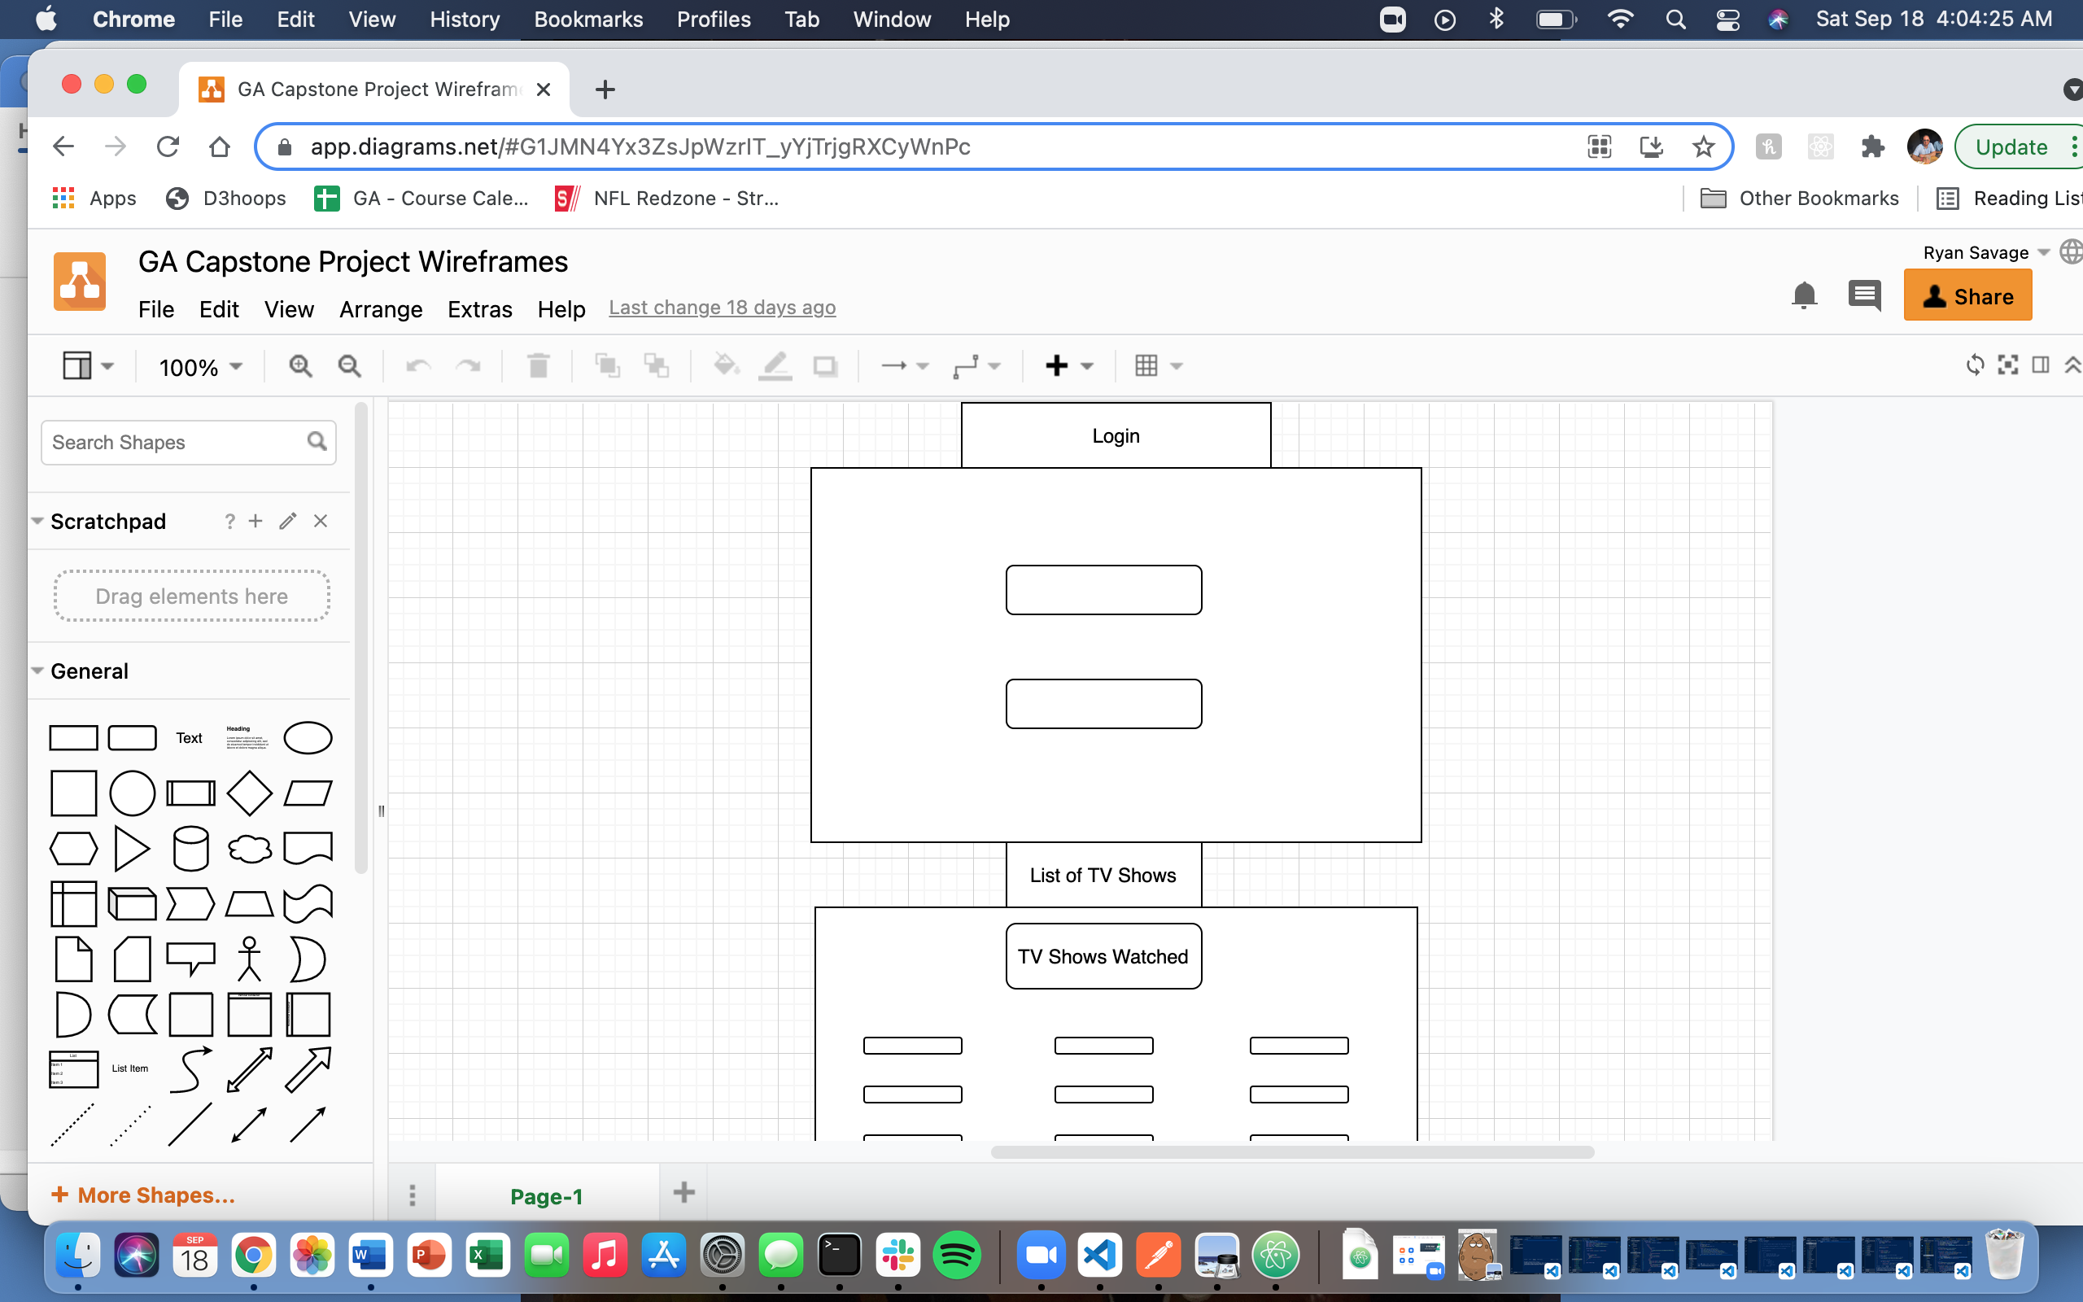Image resolution: width=2083 pixels, height=1302 pixels.
Task: Click the Zoom Out magnifier icon
Action: tap(348, 366)
